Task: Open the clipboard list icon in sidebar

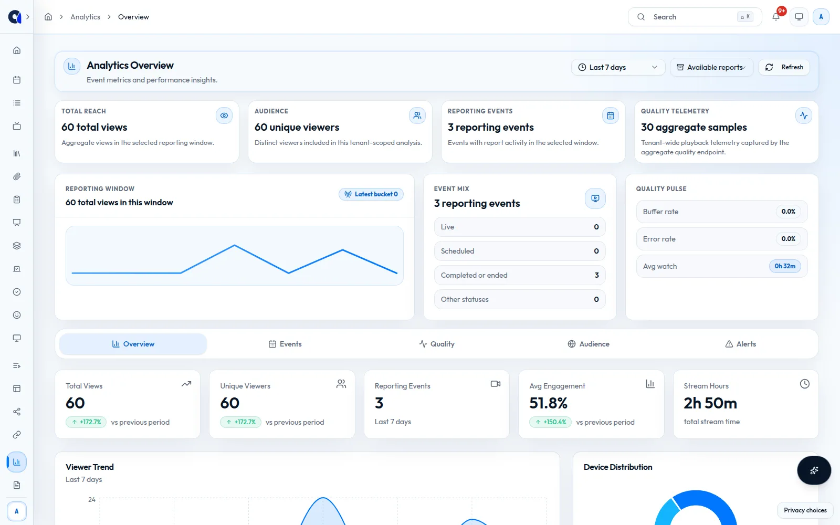Action: (x=17, y=199)
